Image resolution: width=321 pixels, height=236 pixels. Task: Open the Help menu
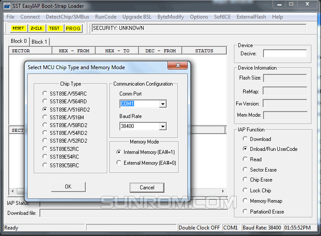(x=277, y=17)
